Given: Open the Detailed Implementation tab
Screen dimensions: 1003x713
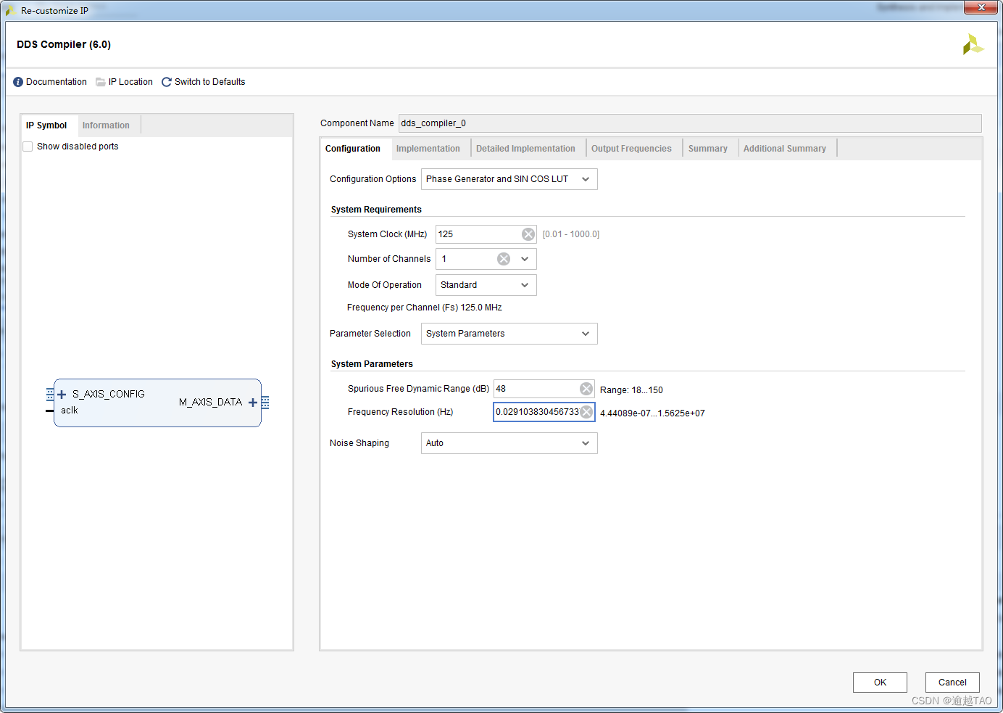Looking at the screenshot, I should tap(525, 149).
